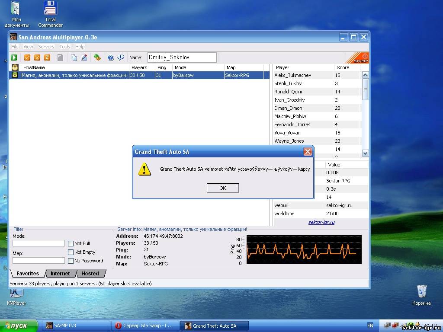Image resolution: width=443 pixels, height=332 pixels.
Task: Switch to the Internet tab
Action: tap(60, 274)
